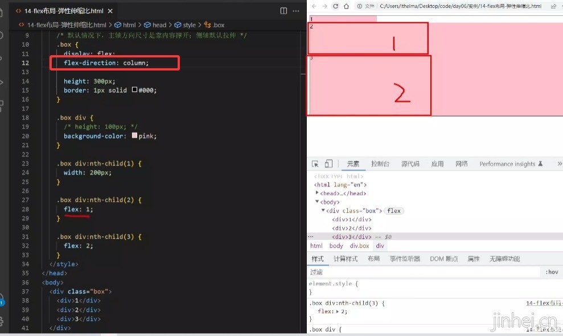Collapse the body node in DOM tree

pos(317,201)
